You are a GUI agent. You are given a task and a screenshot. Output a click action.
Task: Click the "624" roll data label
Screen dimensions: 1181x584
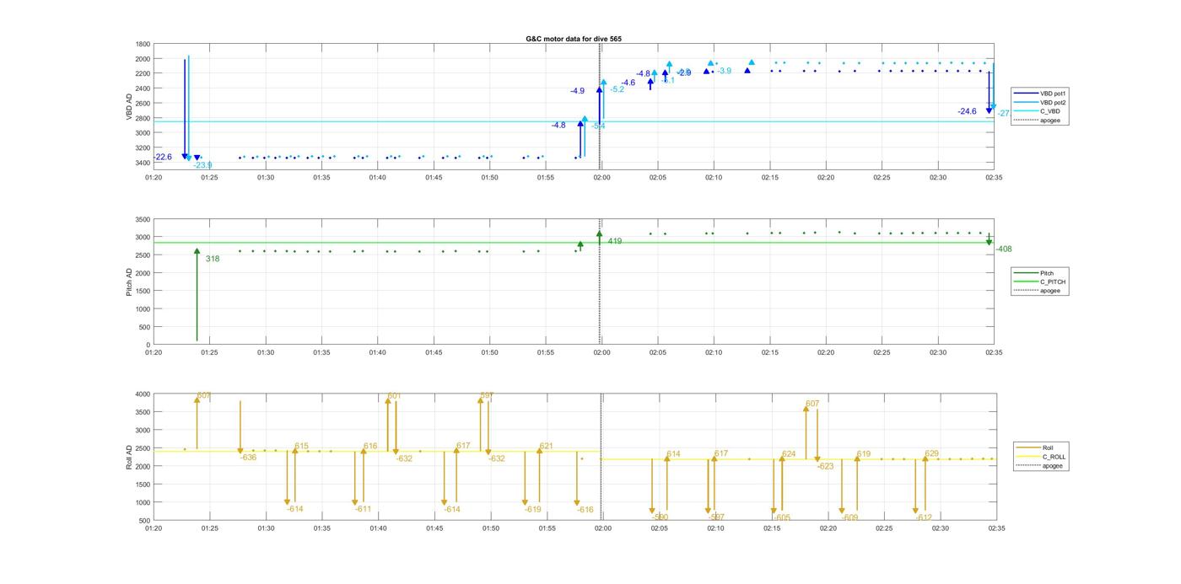coord(788,454)
